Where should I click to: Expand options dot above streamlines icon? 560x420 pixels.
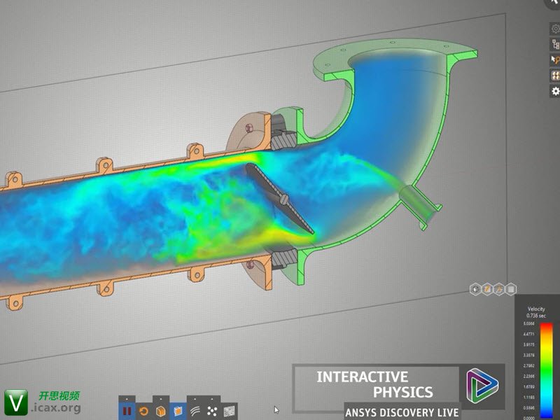(195, 399)
